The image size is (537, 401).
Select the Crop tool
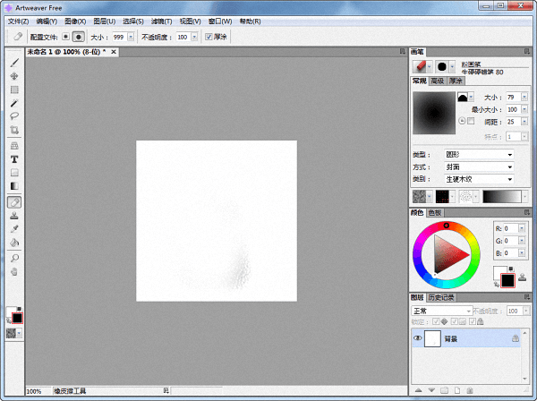point(14,131)
